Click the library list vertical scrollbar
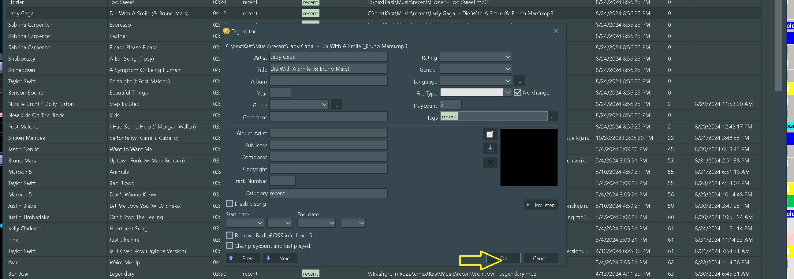This screenshot has height=279, width=794. click(778, 46)
